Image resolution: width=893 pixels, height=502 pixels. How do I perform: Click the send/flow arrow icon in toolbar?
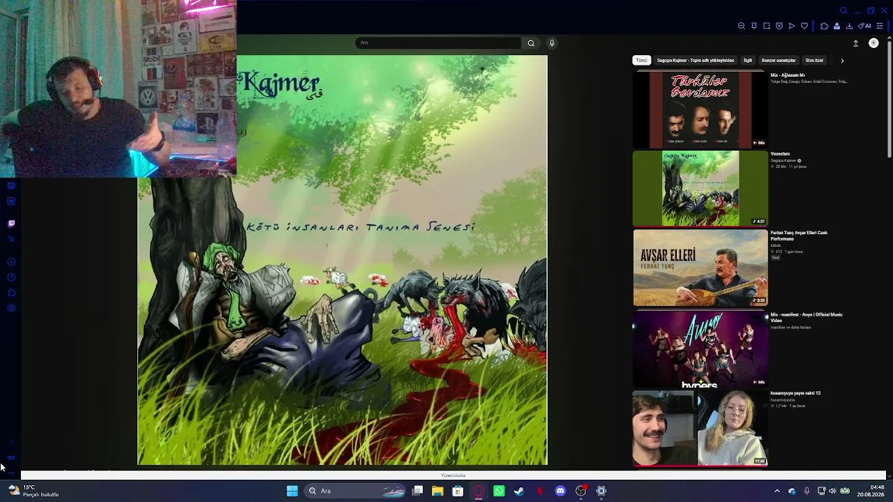[x=792, y=26]
